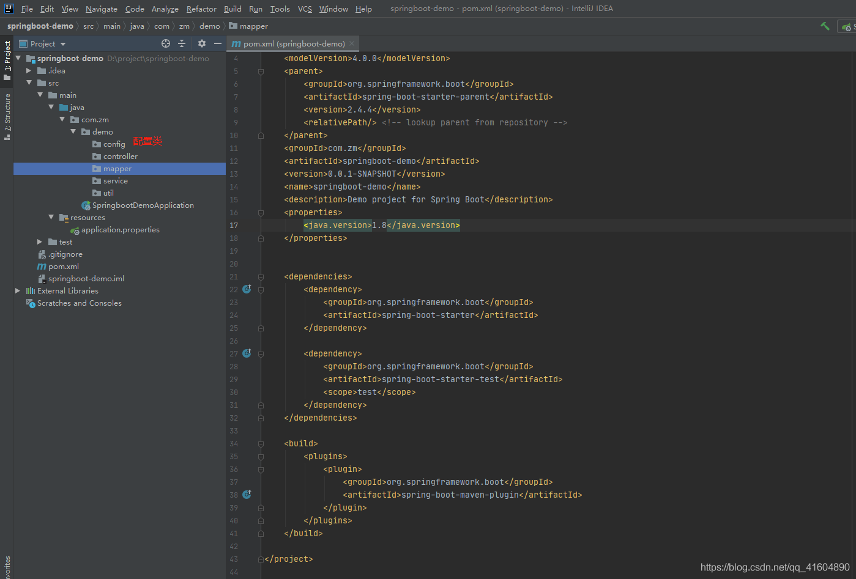Select the config package
The image size is (856, 579).
pyautogui.click(x=114, y=144)
